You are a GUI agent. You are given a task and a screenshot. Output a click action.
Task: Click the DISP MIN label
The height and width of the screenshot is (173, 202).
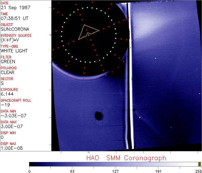coord(8,133)
